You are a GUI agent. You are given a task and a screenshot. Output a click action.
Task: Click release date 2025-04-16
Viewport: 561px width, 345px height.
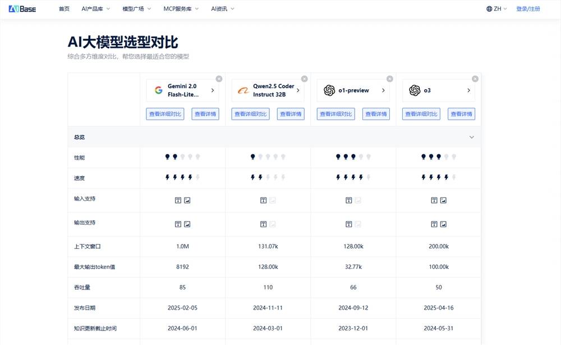click(x=439, y=308)
